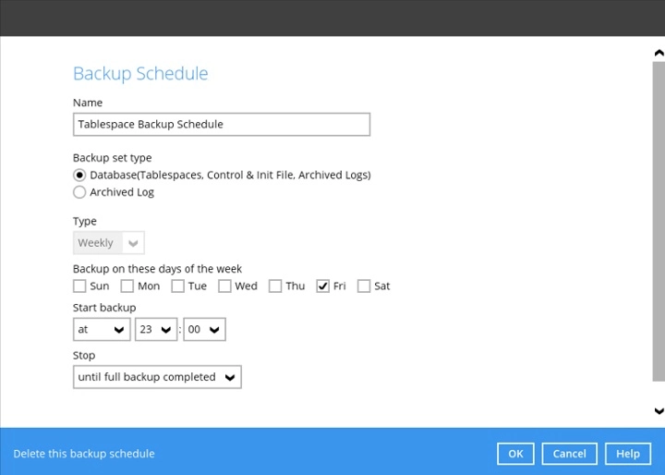The width and height of the screenshot is (665, 475).
Task: Open the 'at' start backup dropdown
Action: tap(102, 329)
